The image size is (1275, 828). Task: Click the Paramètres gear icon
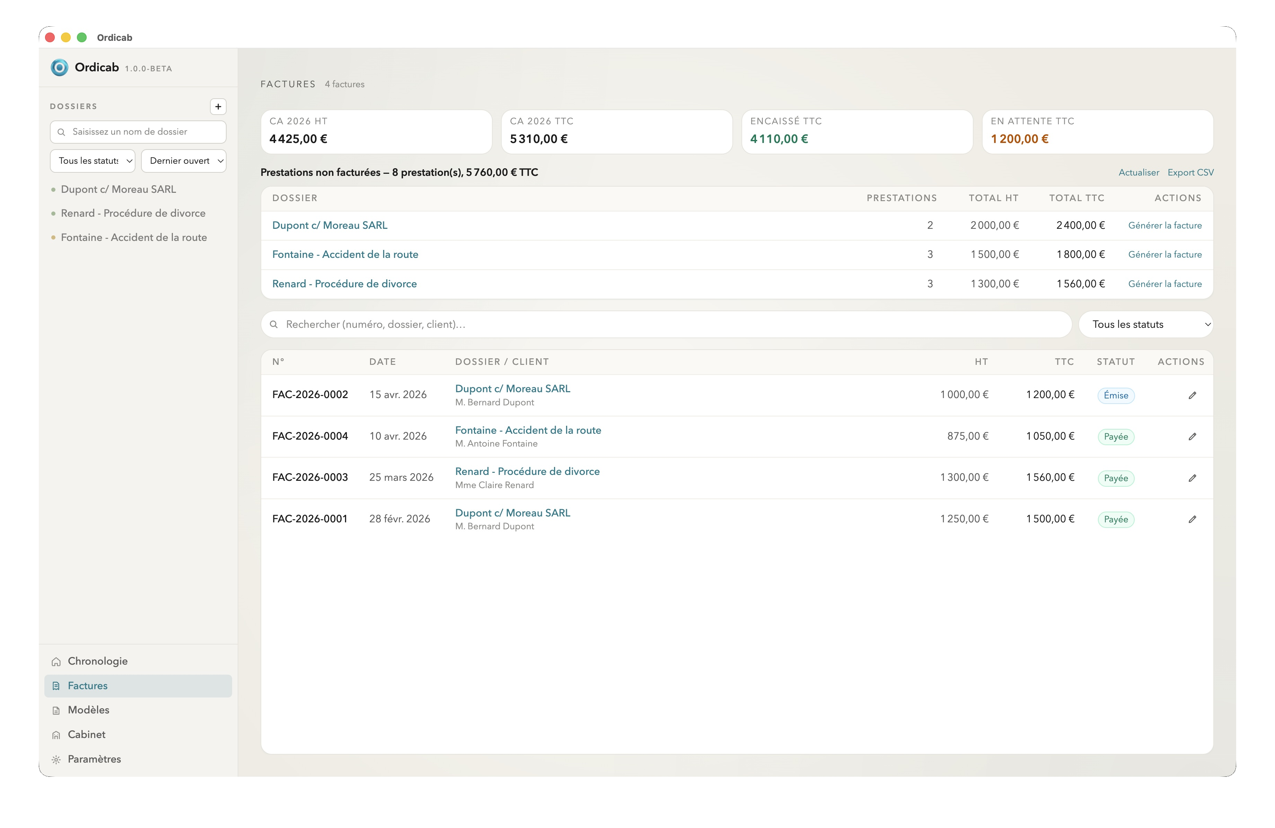[56, 759]
